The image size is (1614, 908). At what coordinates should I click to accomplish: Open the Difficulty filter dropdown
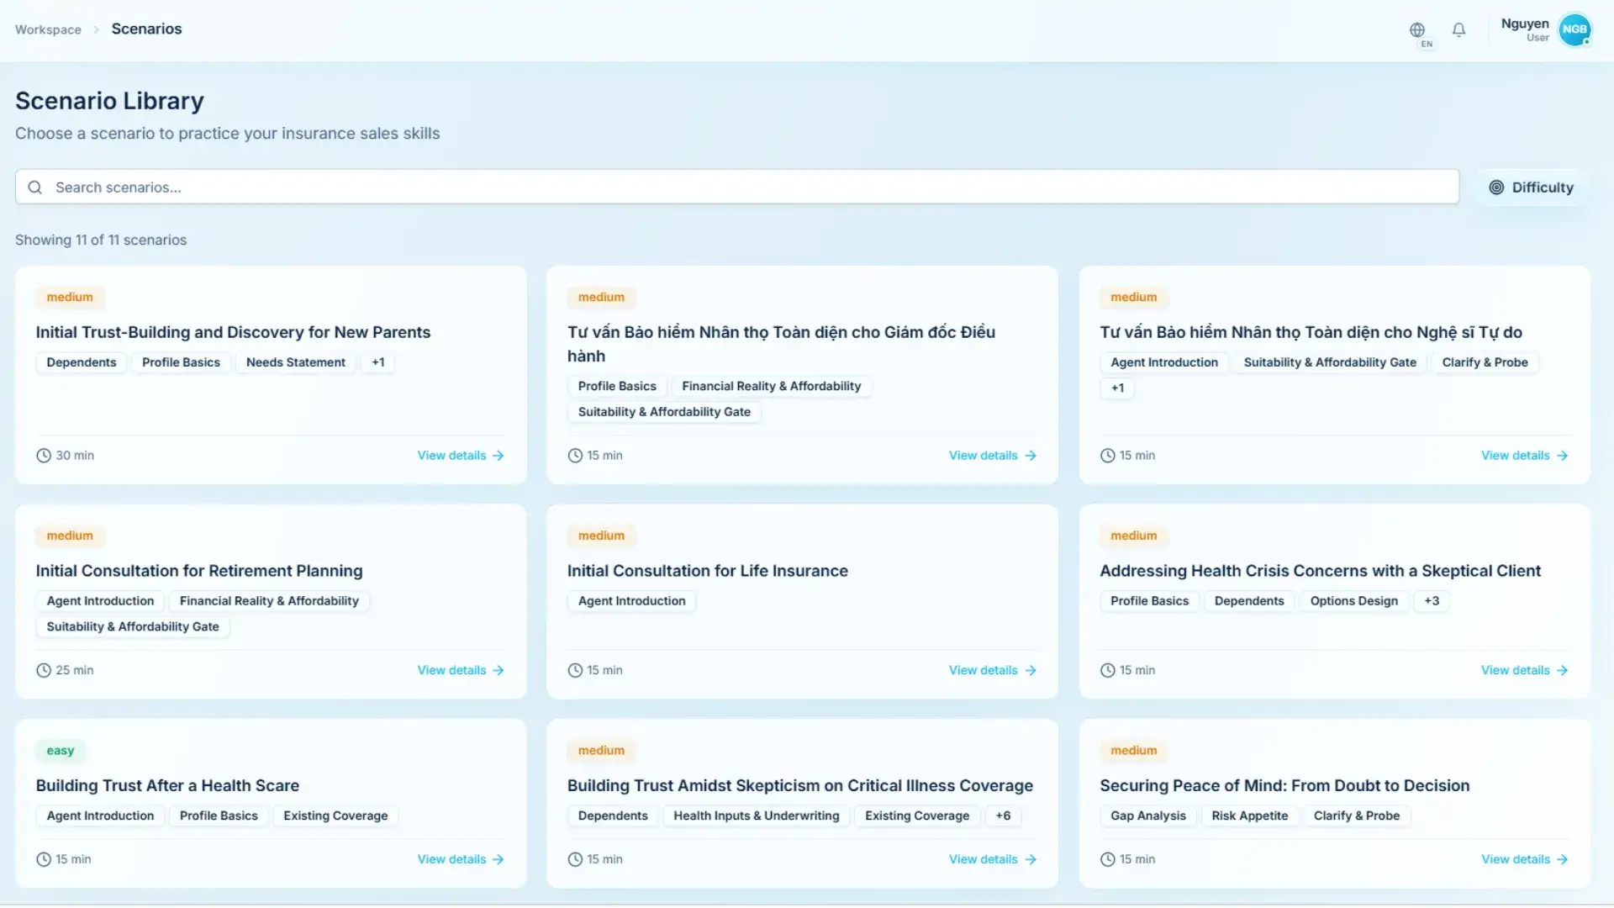[1532, 187]
